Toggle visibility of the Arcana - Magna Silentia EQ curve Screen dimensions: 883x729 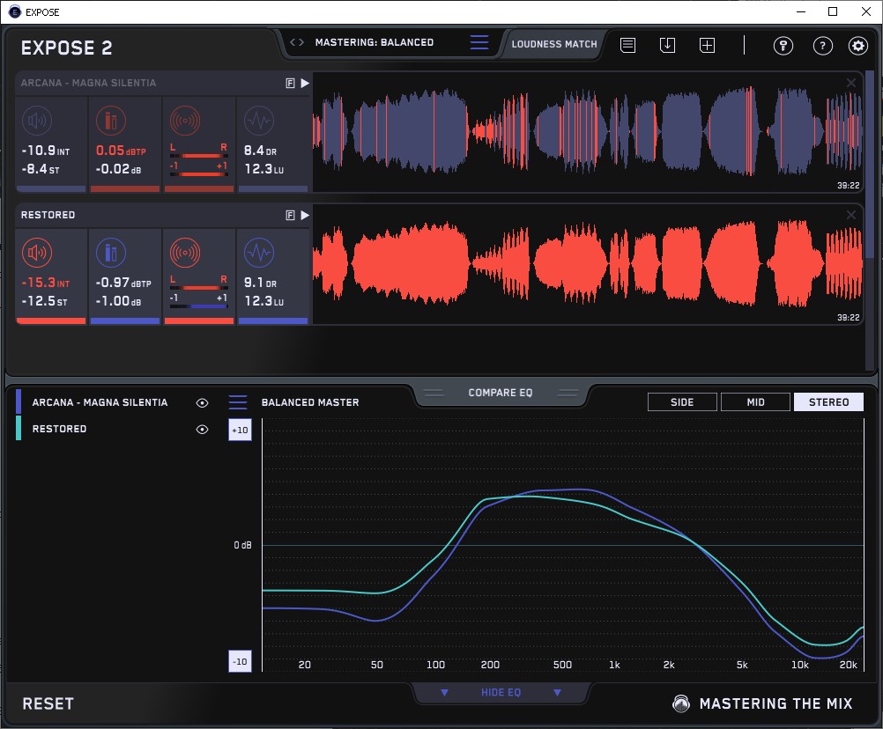(x=202, y=402)
